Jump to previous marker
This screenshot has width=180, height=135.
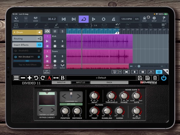[64, 19]
